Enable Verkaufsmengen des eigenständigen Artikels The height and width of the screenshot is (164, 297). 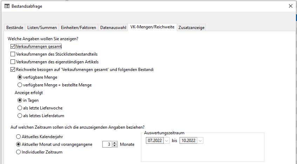pyautogui.click(x=13, y=62)
